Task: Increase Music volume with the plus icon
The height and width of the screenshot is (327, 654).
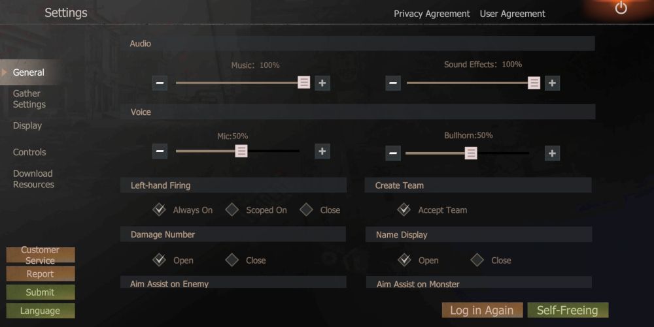Action: coord(322,83)
